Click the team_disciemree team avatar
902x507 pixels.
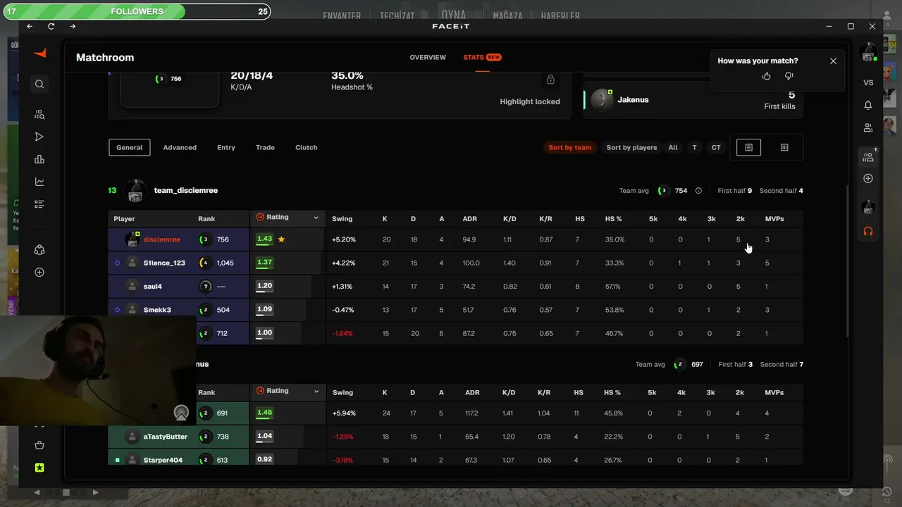click(135, 191)
